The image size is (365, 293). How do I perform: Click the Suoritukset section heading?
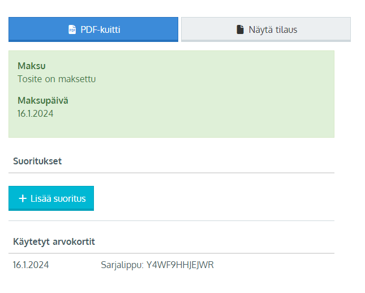(37, 161)
